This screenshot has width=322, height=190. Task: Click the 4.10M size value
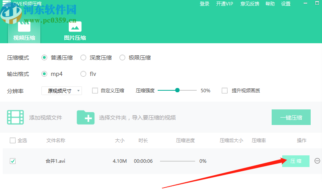pos(120,161)
